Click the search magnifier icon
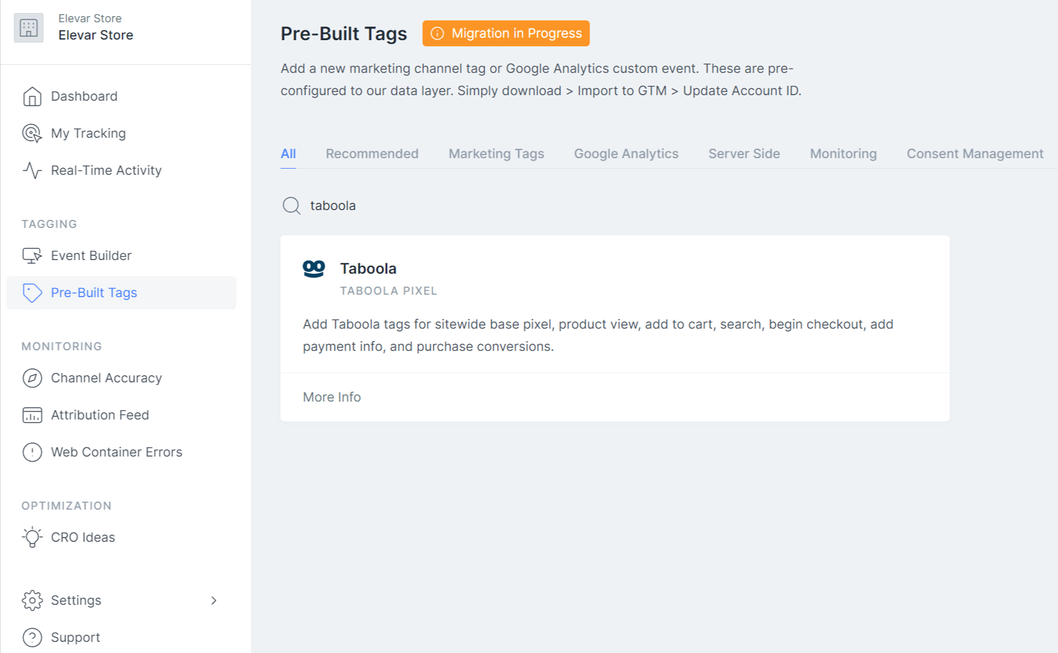Image resolution: width=1058 pixels, height=653 pixels. coord(291,206)
